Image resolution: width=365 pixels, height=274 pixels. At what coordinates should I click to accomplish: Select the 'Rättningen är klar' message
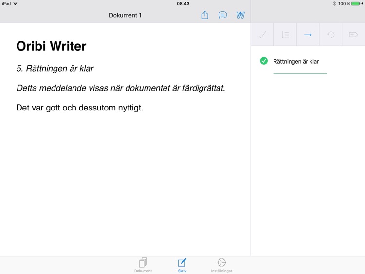pos(296,62)
